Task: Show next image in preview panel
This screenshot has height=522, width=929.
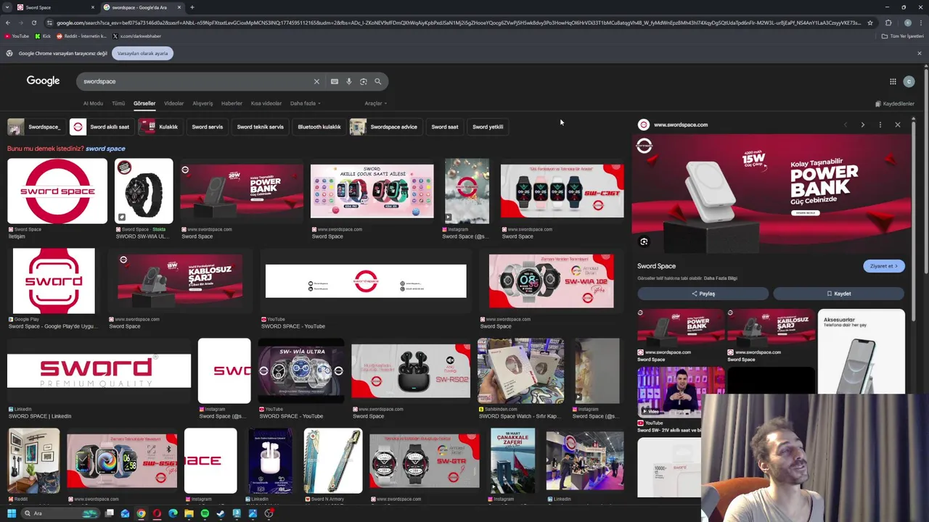Action: click(862, 125)
